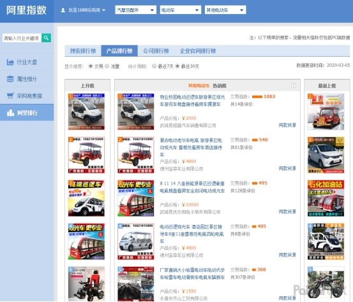Open 最新上榜 rank 3 石化加油站 thumbnail
The image size is (353, 302).
(326, 198)
